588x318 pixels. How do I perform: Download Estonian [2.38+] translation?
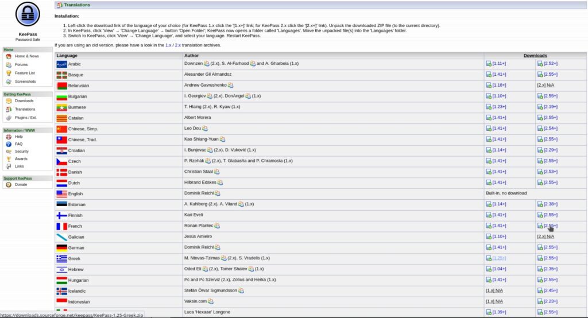coord(551,204)
